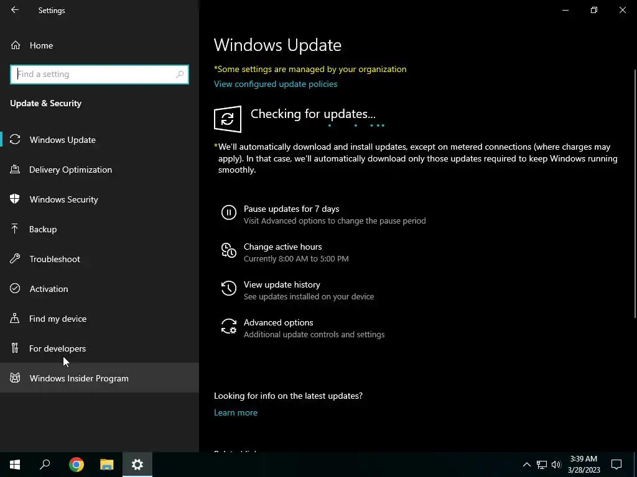Viewport: 637px width, 477px height.
Task: Click 'Visit Advanced options to change the pause period'
Action: pyautogui.click(x=335, y=220)
